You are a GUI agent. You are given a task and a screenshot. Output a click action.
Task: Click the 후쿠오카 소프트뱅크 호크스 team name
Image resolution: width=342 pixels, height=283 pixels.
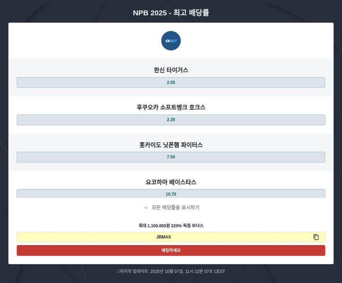click(x=171, y=107)
